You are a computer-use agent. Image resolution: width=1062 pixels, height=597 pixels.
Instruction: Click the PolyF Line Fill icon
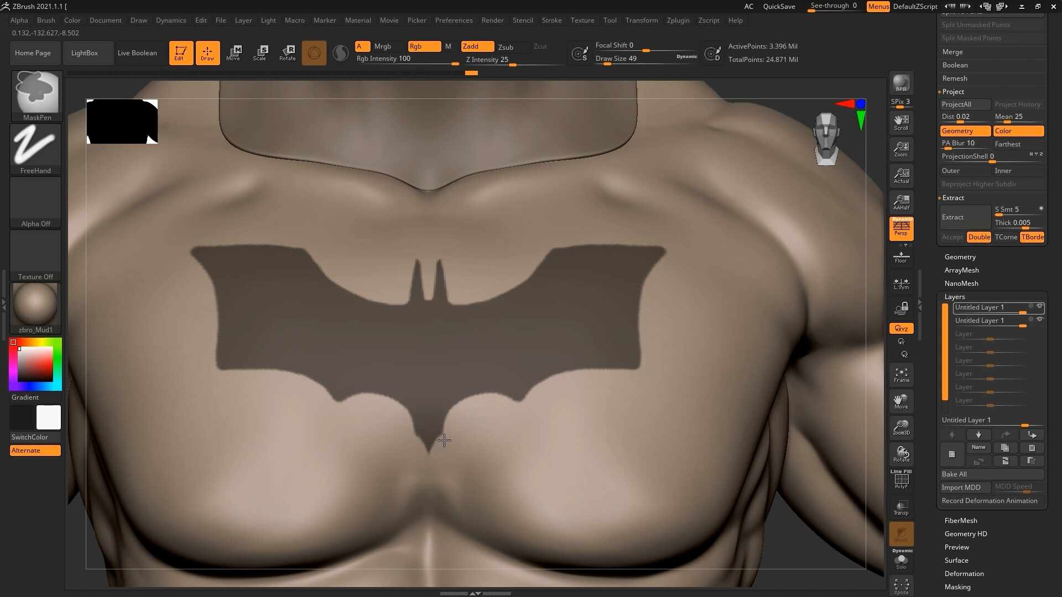tap(901, 479)
